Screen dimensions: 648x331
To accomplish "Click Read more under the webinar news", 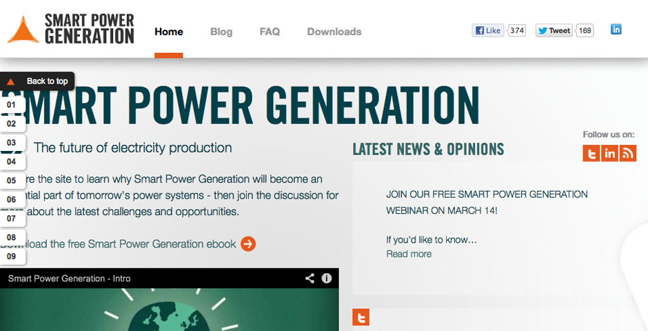I will pyautogui.click(x=409, y=254).
